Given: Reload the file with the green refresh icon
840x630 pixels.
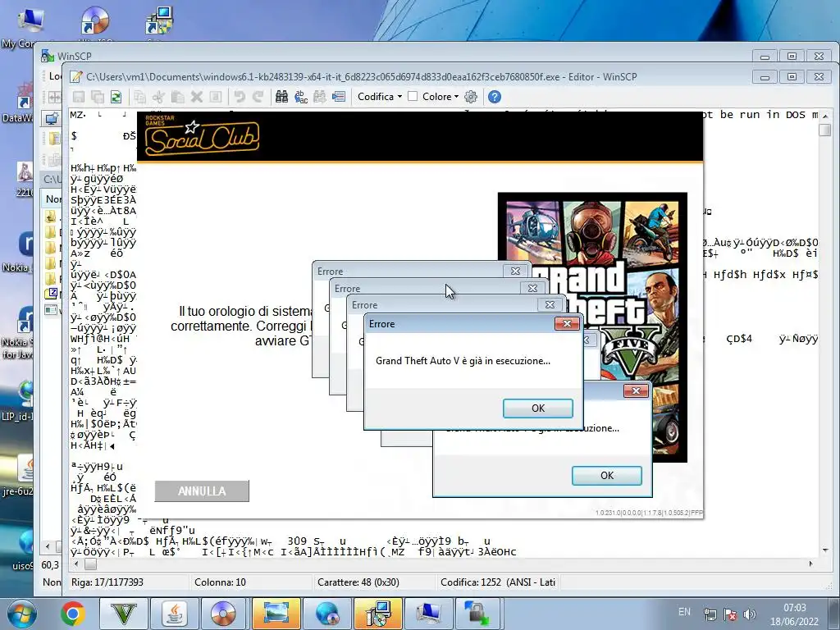Looking at the screenshot, I should point(116,97).
